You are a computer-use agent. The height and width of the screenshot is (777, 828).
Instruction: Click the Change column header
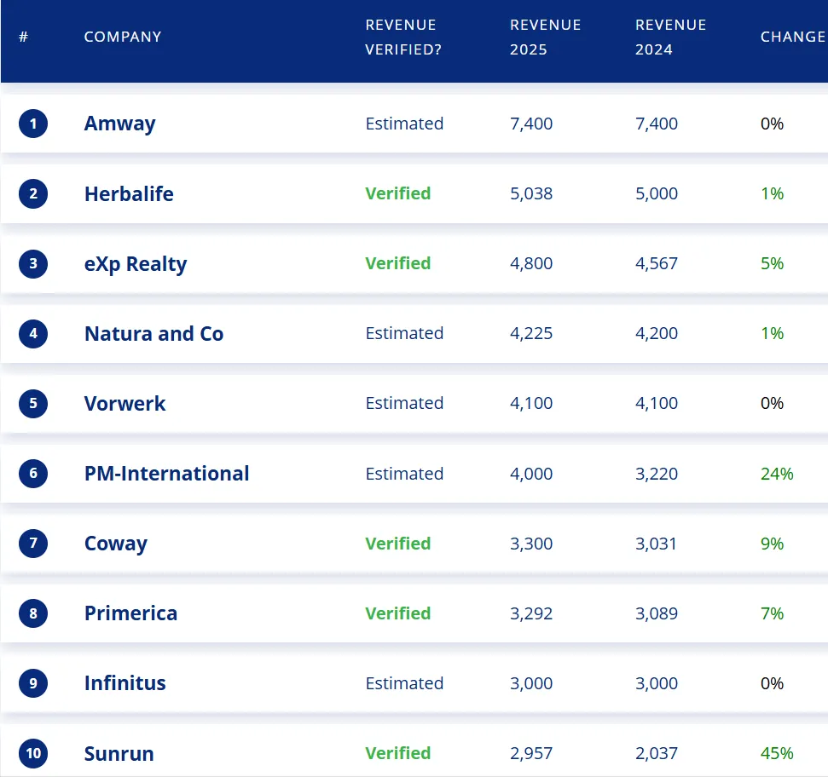point(792,37)
